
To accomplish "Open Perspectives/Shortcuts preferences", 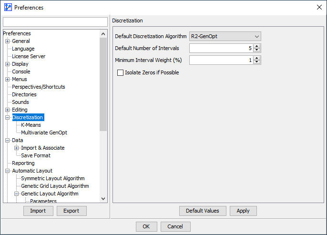I will 39,87.
